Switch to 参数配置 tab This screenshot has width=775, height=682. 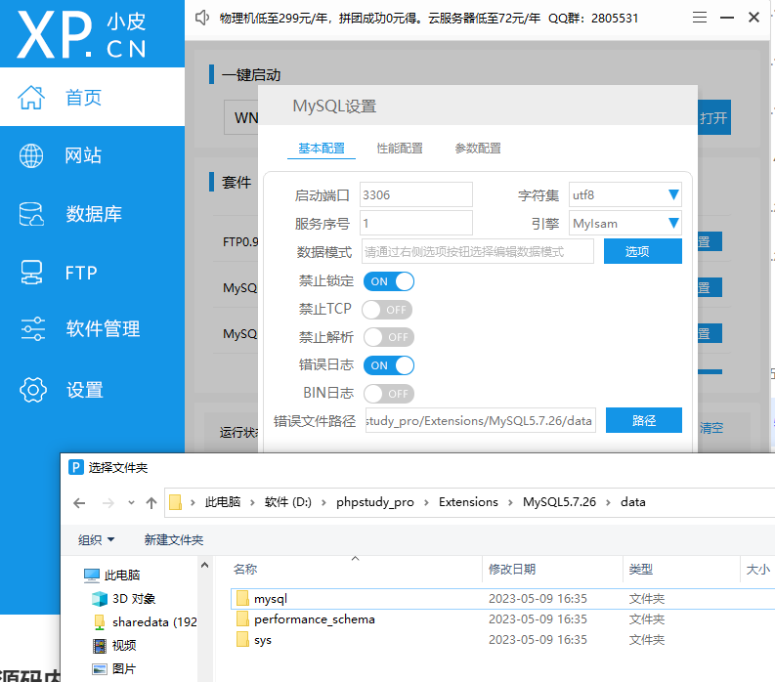(478, 149)
